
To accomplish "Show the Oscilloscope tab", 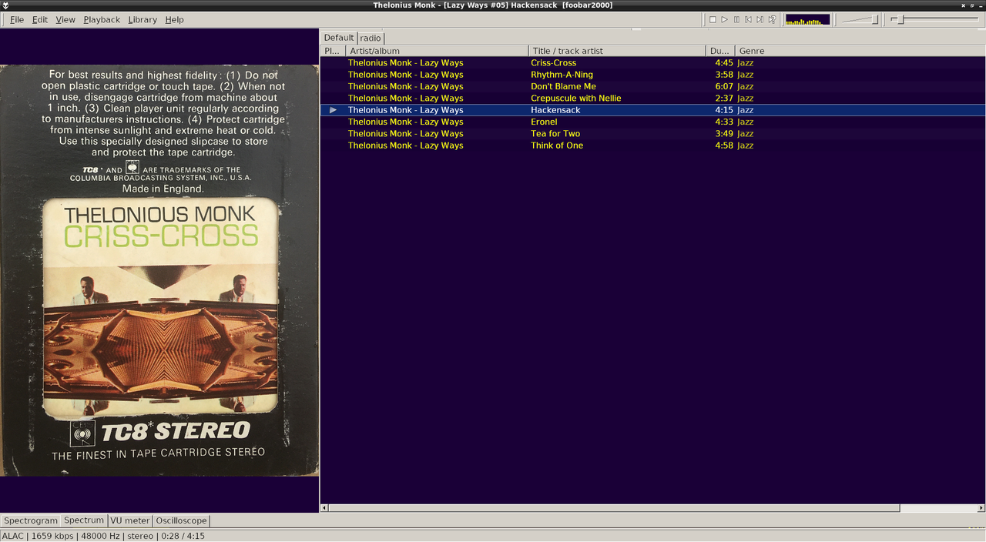I will click(181, 520).
